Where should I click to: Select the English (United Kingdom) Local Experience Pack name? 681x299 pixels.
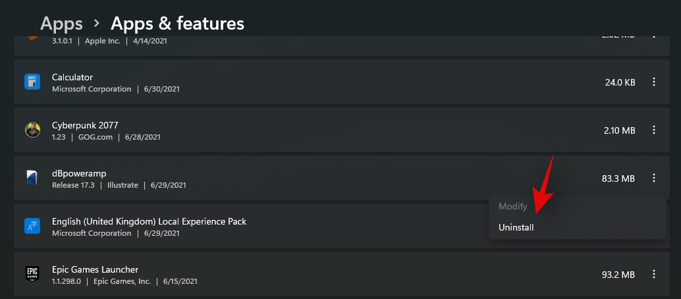pyautogui.click(x=149, y=221)
